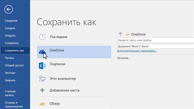Click the computer icon for Этот компьютер

[x=42, y=78]
